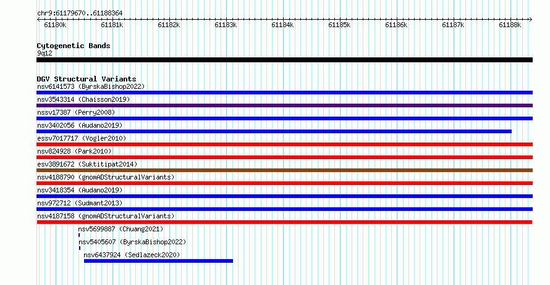This screenshot has height=285, width=550.
Task: Select the red nsv4187158 variant bar
Action: coord(284,222)
